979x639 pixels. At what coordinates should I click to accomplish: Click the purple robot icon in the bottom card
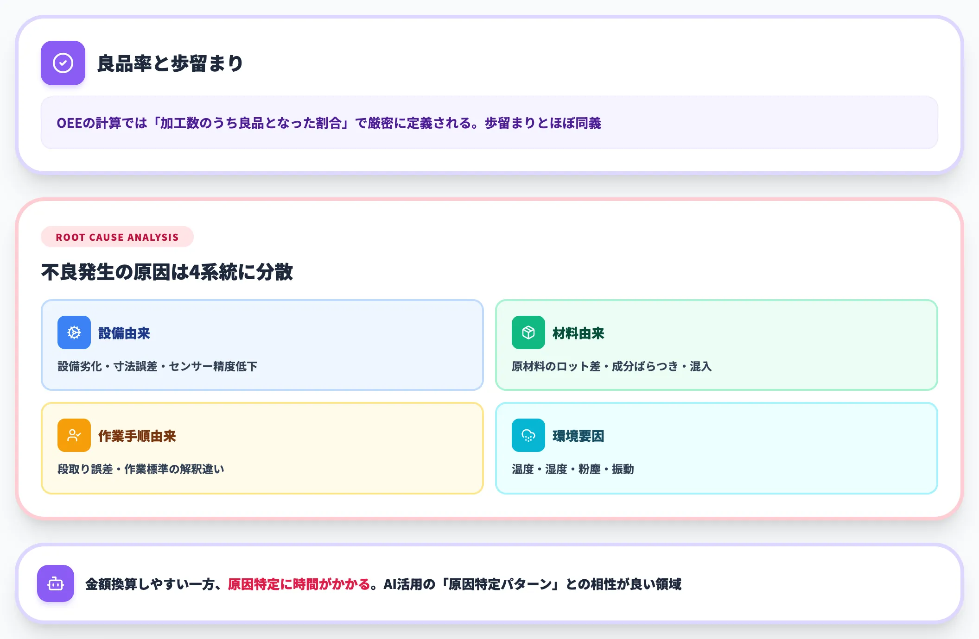point(56,583)
